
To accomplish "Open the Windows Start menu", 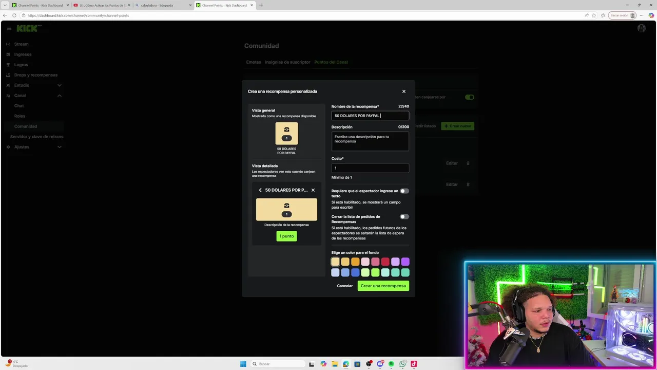I will click(x=243, y=364).
